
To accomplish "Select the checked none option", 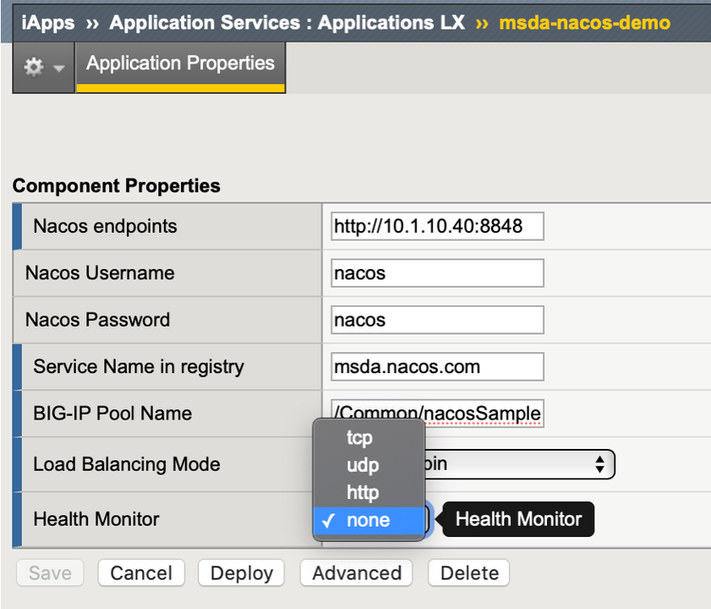I will (x=369, y=520).
